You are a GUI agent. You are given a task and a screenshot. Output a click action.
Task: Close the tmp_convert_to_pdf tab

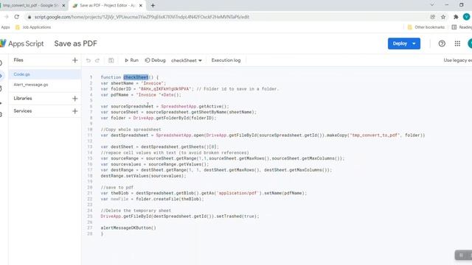pos(63,5)
